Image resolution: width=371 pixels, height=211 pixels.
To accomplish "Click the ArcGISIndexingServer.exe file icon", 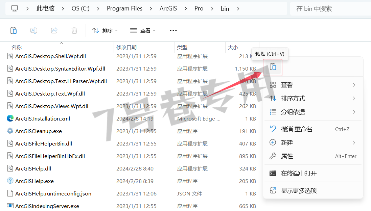I will click(10, 206).
